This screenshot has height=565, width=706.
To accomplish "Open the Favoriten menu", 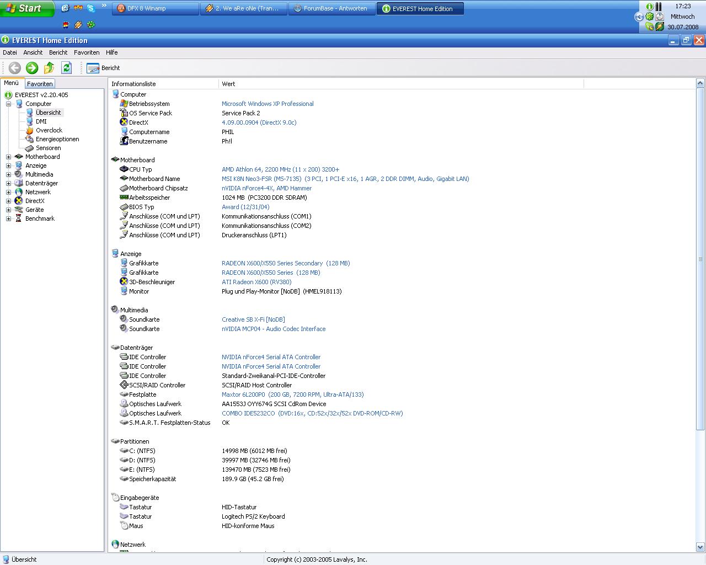I will pyautogui.click(x=87, y=52).
